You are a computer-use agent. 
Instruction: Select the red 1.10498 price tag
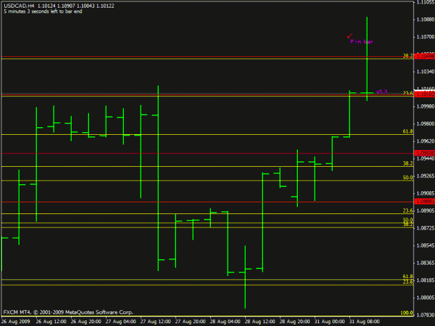click(x=425, y=56)
